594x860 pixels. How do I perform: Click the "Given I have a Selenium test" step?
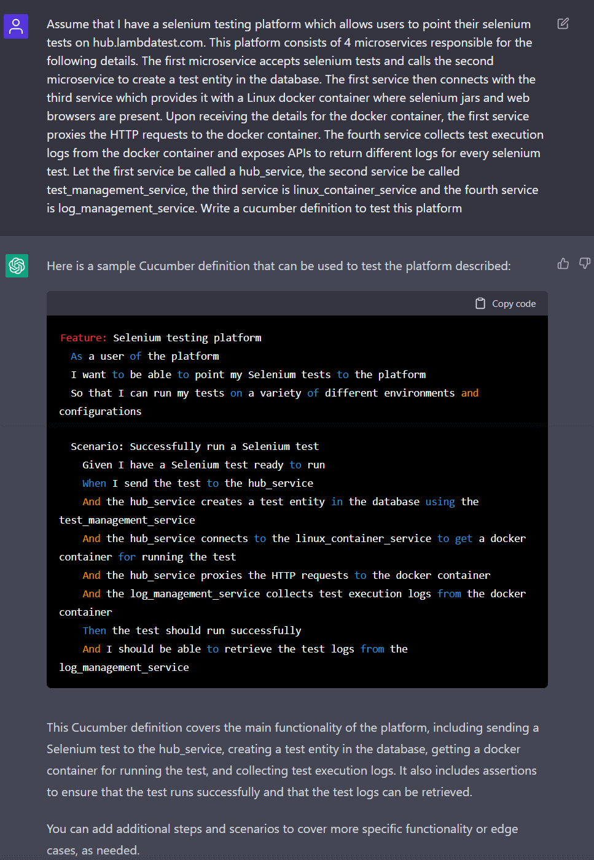click(x=203, y=465)
